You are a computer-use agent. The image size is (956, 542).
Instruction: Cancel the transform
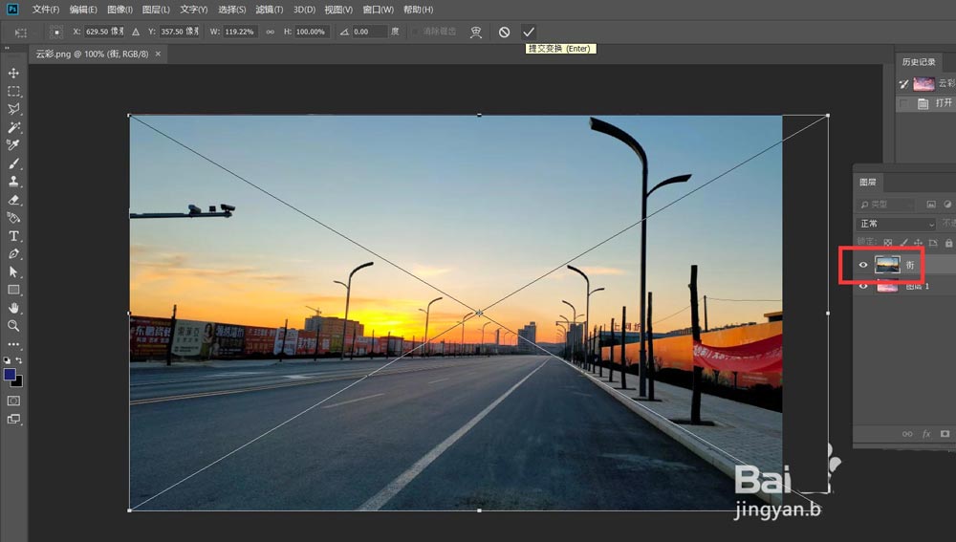504,32
